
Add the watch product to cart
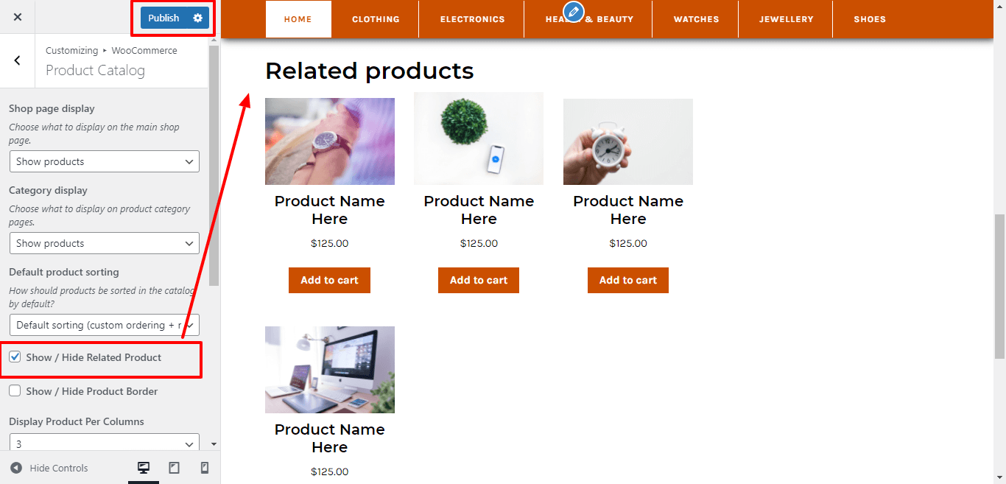(x=329, y=280)
